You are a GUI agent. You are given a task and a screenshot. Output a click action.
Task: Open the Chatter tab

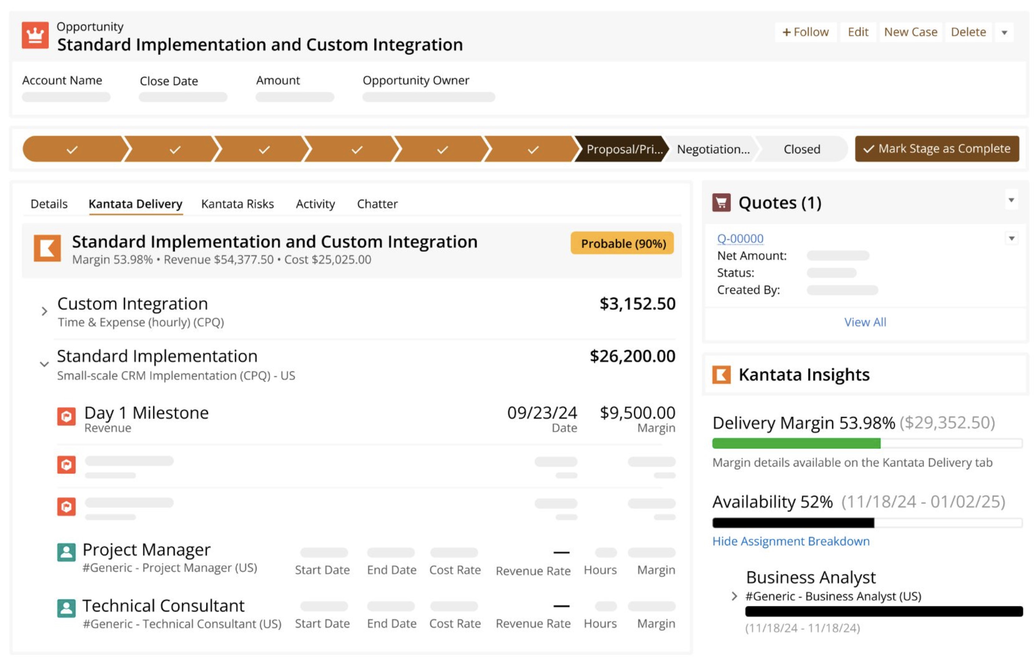point(377,204)
